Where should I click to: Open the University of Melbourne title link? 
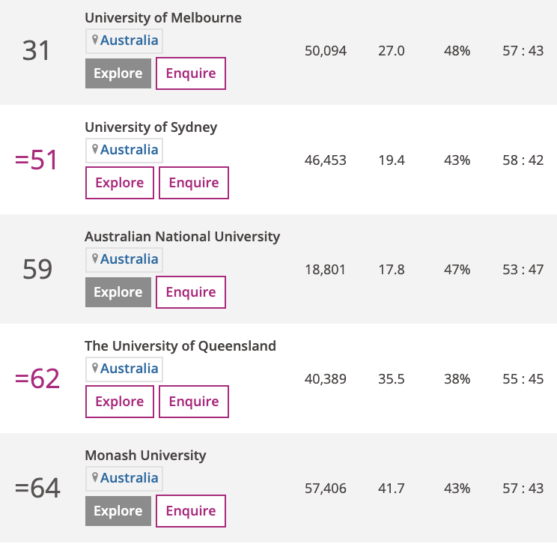pyautogui.click(x=163, y=18)
